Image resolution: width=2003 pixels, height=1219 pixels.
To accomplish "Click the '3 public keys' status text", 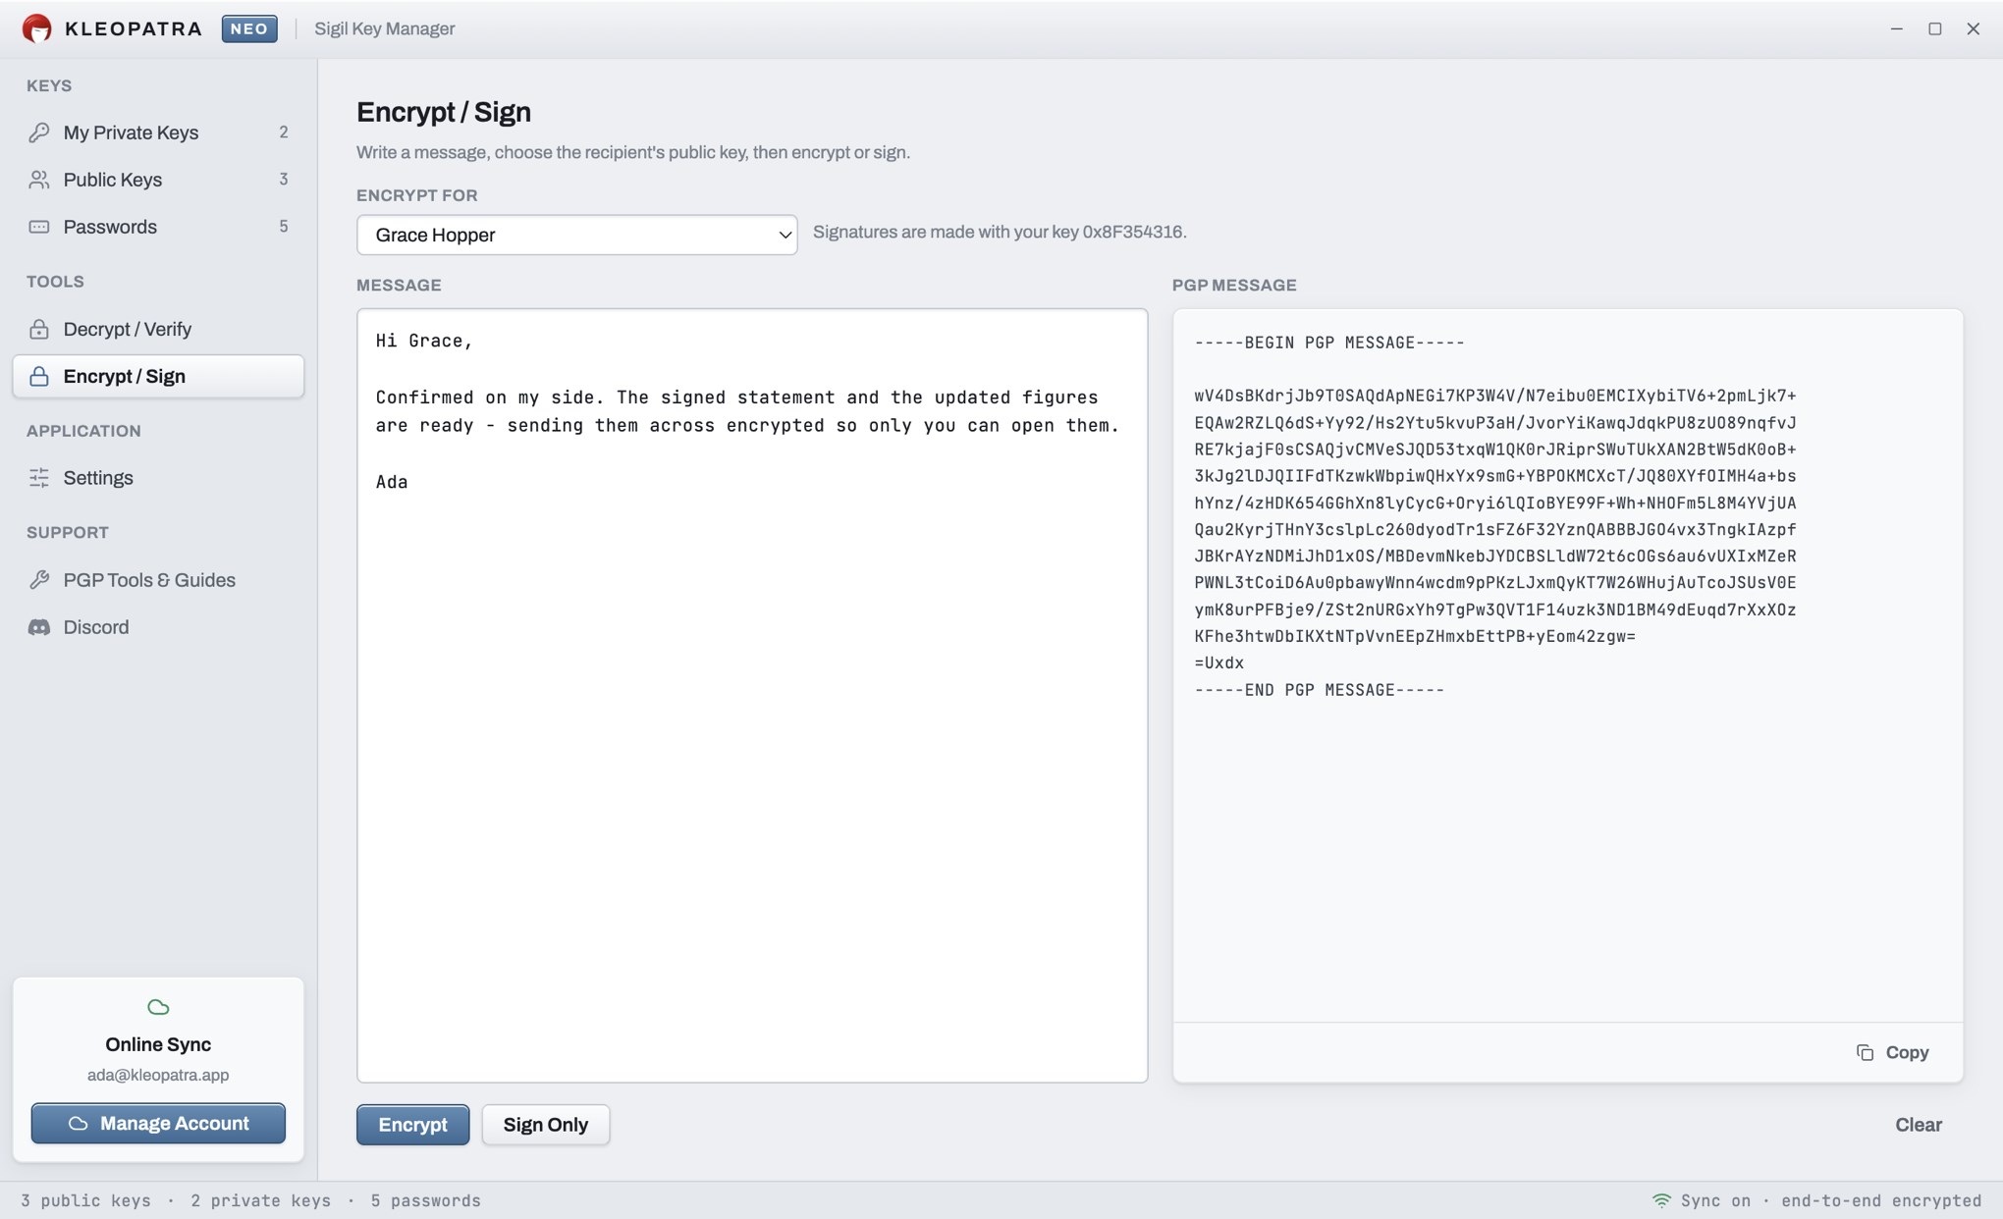I will point(86,1200).
